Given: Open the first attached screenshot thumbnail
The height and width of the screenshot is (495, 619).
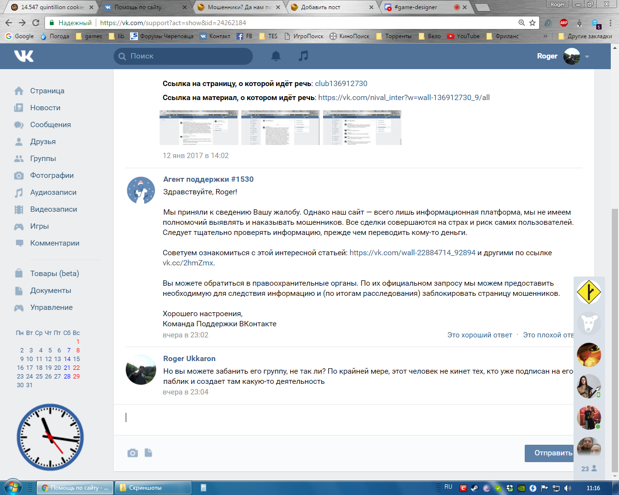Looking at the screenshot, I should pos(199,128).
